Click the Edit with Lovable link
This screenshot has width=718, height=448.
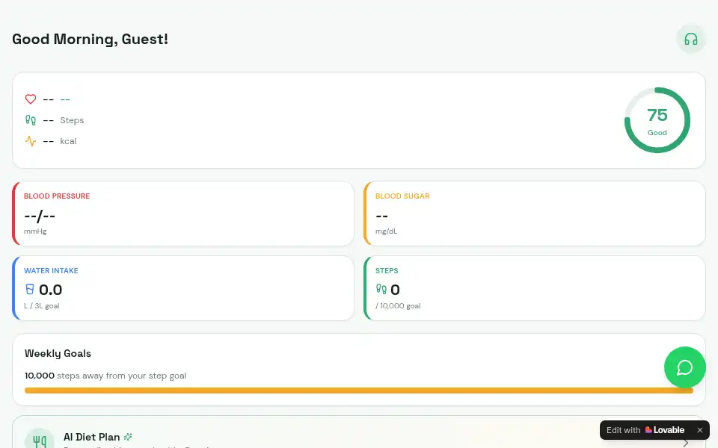pos(645,430)
